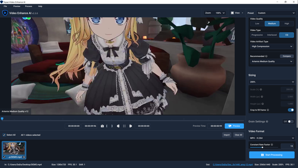The height and width of the screenshot is (168, 298).
Task: Open Width (px) help icon
Action: [262, 97]
